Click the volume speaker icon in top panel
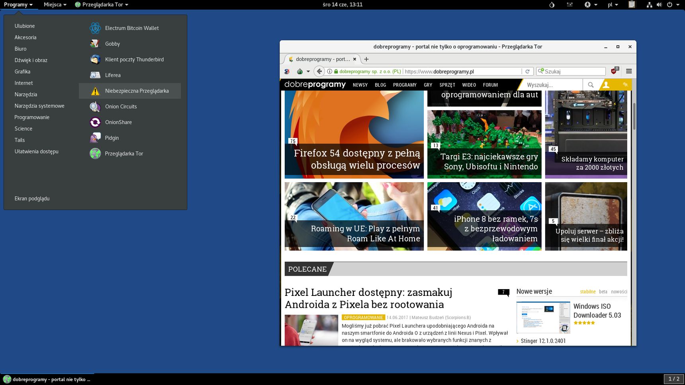685x385 pixels. (659, 5)
